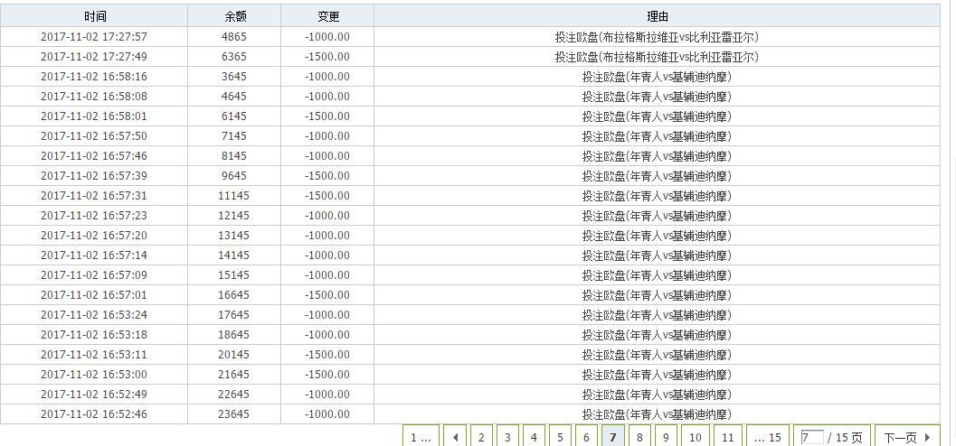The height and width of the screenshot is (446, 956).
Task: Click the reason text in the 16:52:46 row
Action: [x=657, y=413]
